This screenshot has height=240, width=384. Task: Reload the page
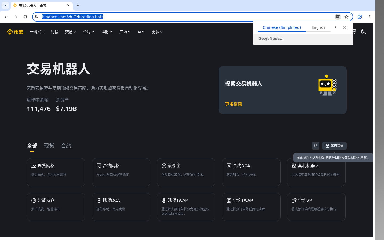pyautogui.click(x=25, y=17)
